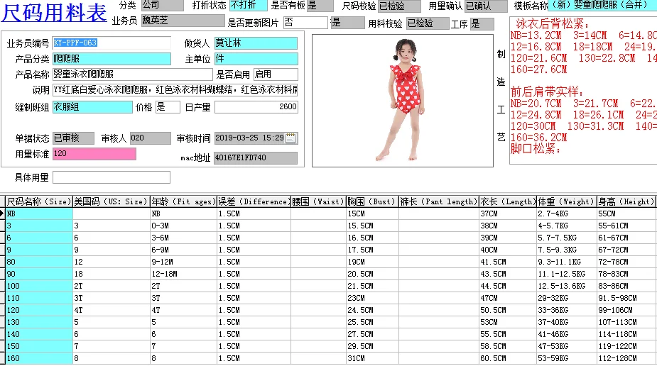657x366 pixels.
Task: Click the 业务员 field 魏英芝
Action: [x=183, y=21]
